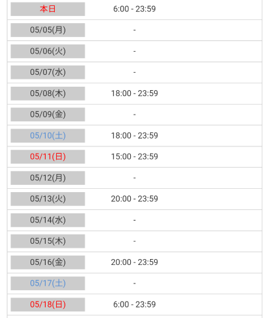Click today's 6:00 - 23:59 time slot

tap(134, 9)
